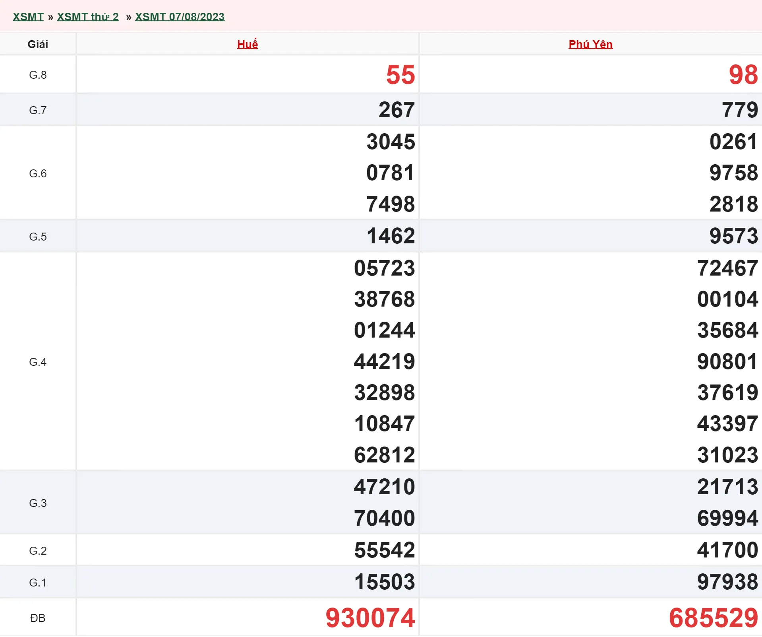Select the Huế G.1 number 15503
762x637 pixels.
(384, 582)
